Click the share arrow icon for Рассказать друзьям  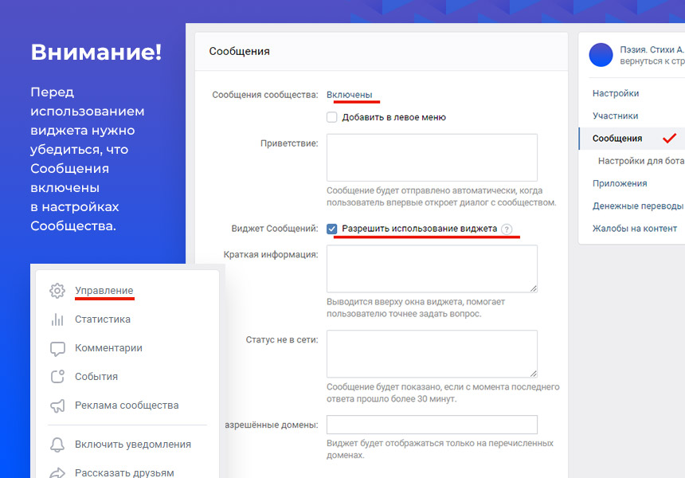tap(57, 472)
